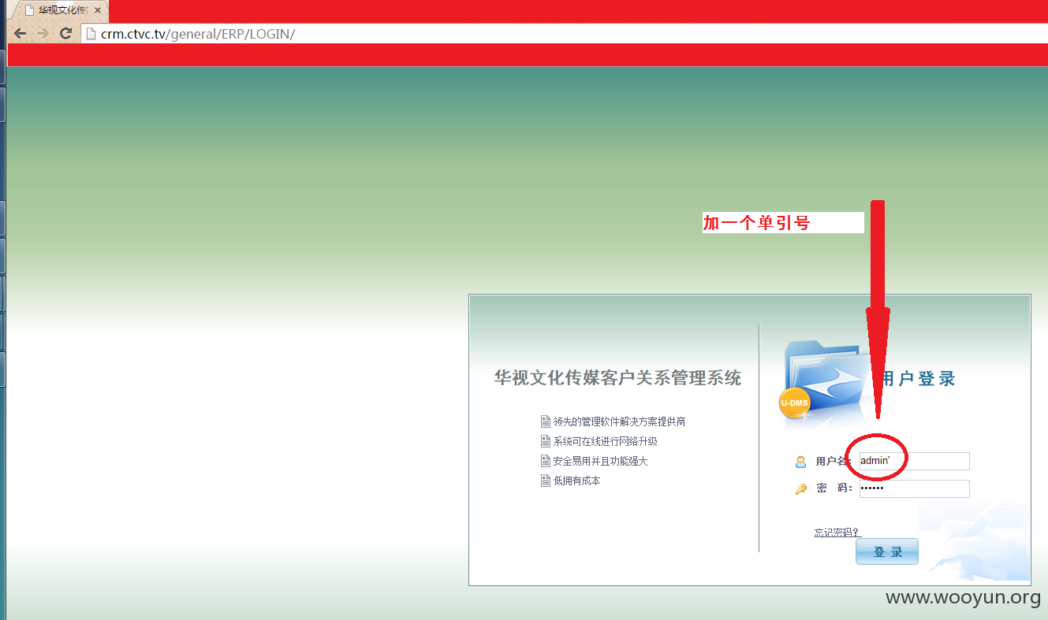This screenshot has height=620, width=1048.
Task: Click the page icon in the address bar
Action: click(91, 34)
